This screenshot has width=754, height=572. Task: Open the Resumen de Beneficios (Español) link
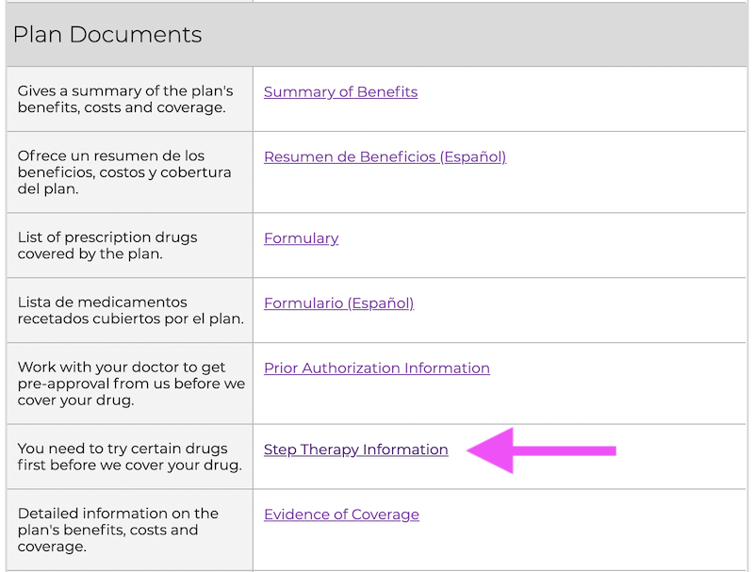click(385, 156)
